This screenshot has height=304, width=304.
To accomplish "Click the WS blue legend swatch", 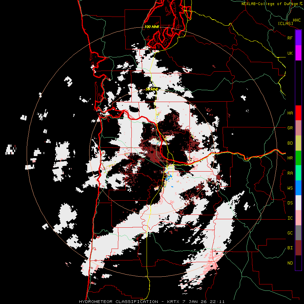I will (298, 188).
